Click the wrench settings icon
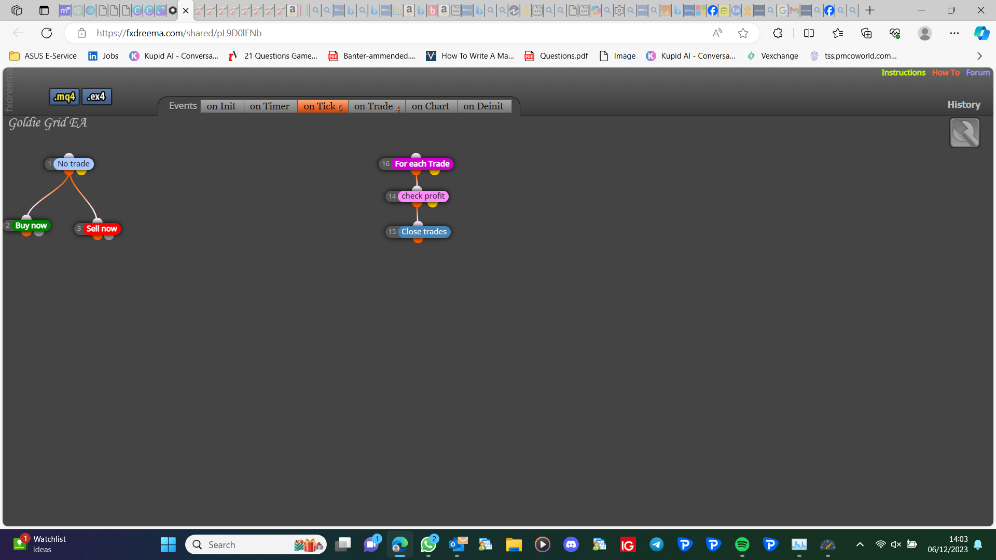The height and width of the screenshot is (560, 996). point(964,133)
